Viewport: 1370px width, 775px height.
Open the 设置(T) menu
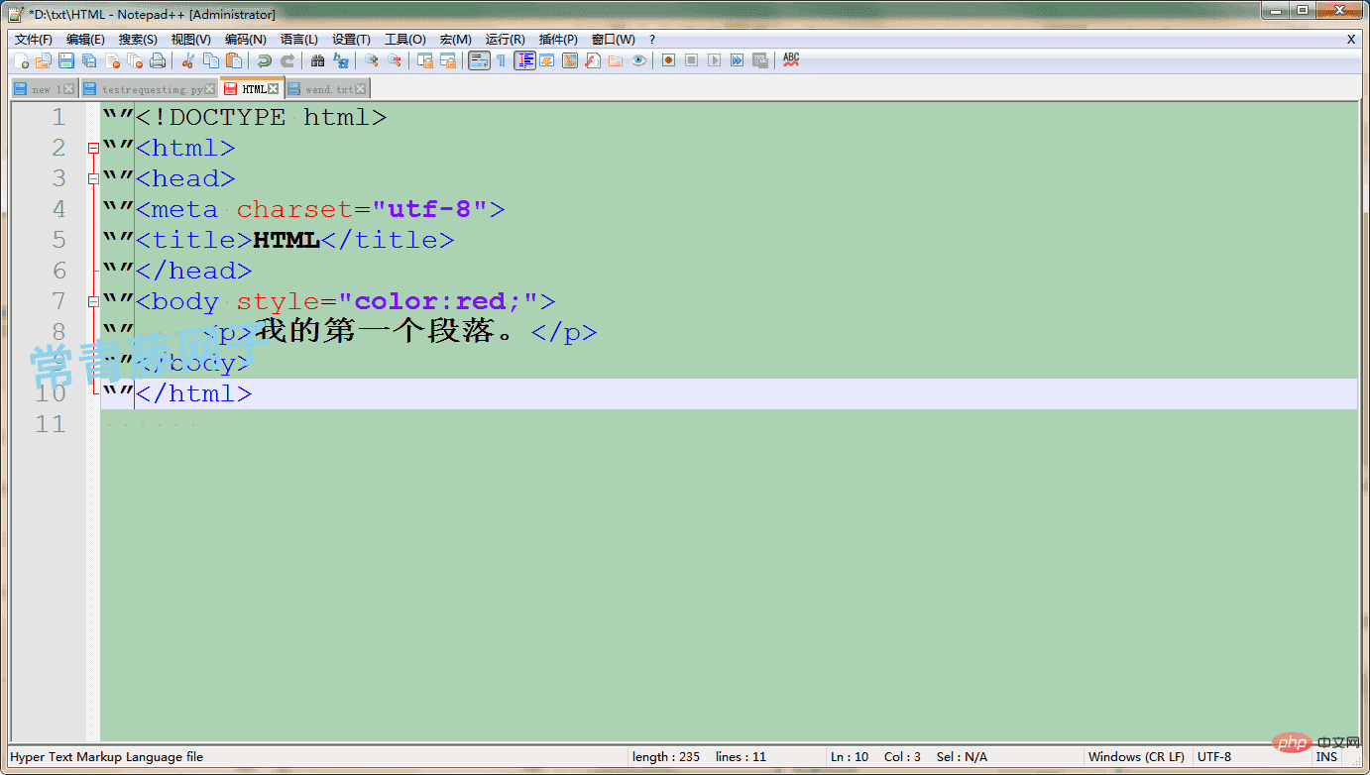point(351,40)
